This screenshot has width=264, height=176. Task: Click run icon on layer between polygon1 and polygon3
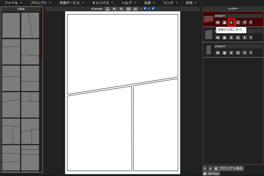point(231,38)
